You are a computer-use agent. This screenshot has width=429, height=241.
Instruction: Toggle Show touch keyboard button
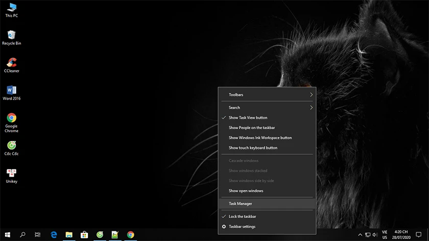[x=267, y=148]
